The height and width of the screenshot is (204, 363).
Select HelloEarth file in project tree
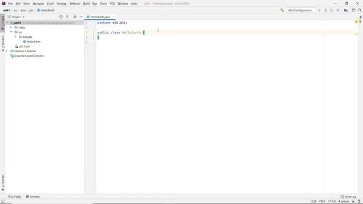34,41
